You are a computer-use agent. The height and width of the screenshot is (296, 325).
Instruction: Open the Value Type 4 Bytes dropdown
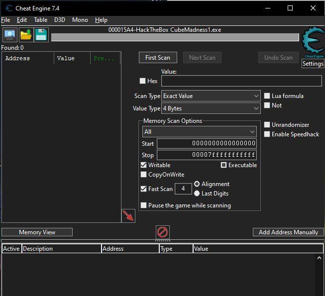click(x=211, y=108)
